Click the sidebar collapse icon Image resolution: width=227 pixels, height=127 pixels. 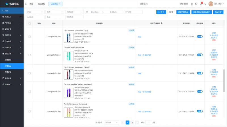(x=26, y=4)
